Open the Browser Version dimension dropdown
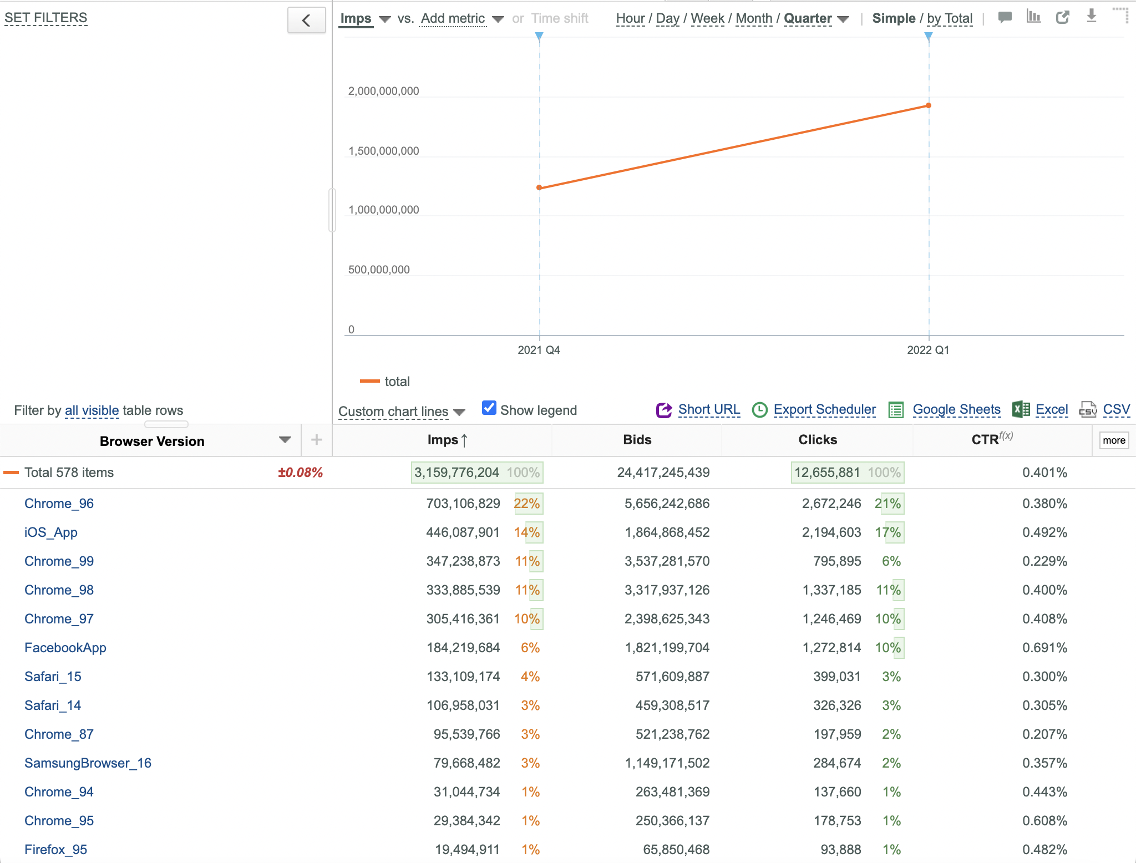Image resolution: width=1136 pixels, height=863 pixels. tap(285, 440)
